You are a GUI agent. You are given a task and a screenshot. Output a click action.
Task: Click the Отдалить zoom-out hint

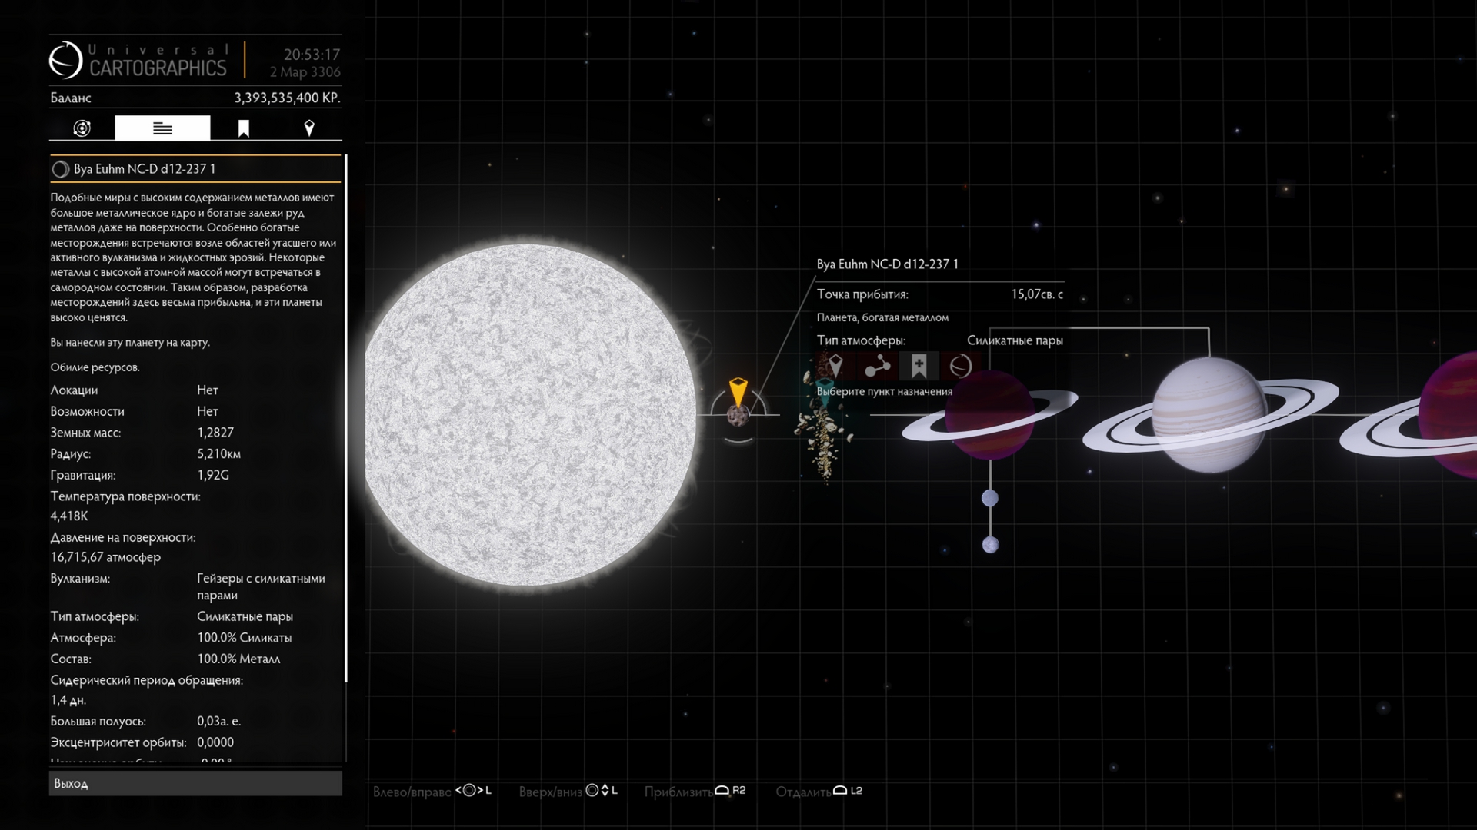pyautogui.click(x=819, y=791)
